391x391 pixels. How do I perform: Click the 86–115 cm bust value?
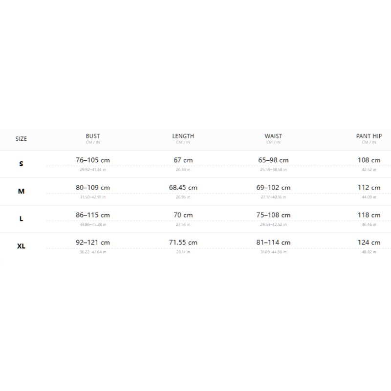click(93, 215)
